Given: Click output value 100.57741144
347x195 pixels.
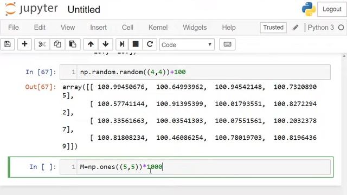Looking at the screenshot, I should [121, 104].
